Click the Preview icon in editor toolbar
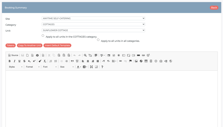The width and height of the screenshot is (223, 127). pos(32,55)
